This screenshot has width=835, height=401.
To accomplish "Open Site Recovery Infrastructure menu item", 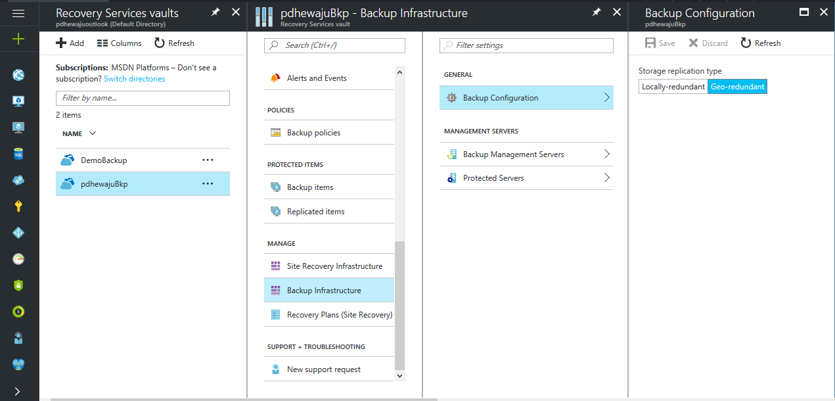I will (x=329, y=266).
